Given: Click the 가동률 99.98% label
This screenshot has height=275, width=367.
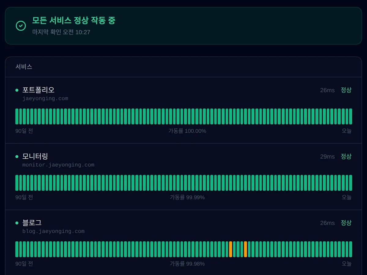Looking at the screenshot, I should pos(187,263).
